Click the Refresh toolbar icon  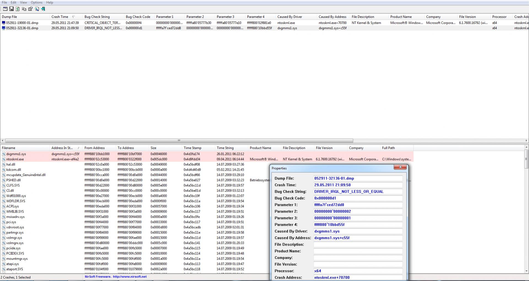18,9
